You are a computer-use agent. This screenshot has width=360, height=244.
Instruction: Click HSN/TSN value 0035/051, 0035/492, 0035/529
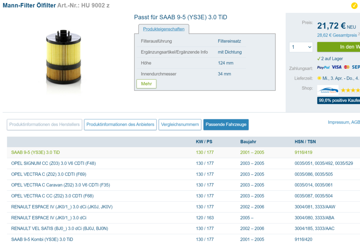[324, 164]
